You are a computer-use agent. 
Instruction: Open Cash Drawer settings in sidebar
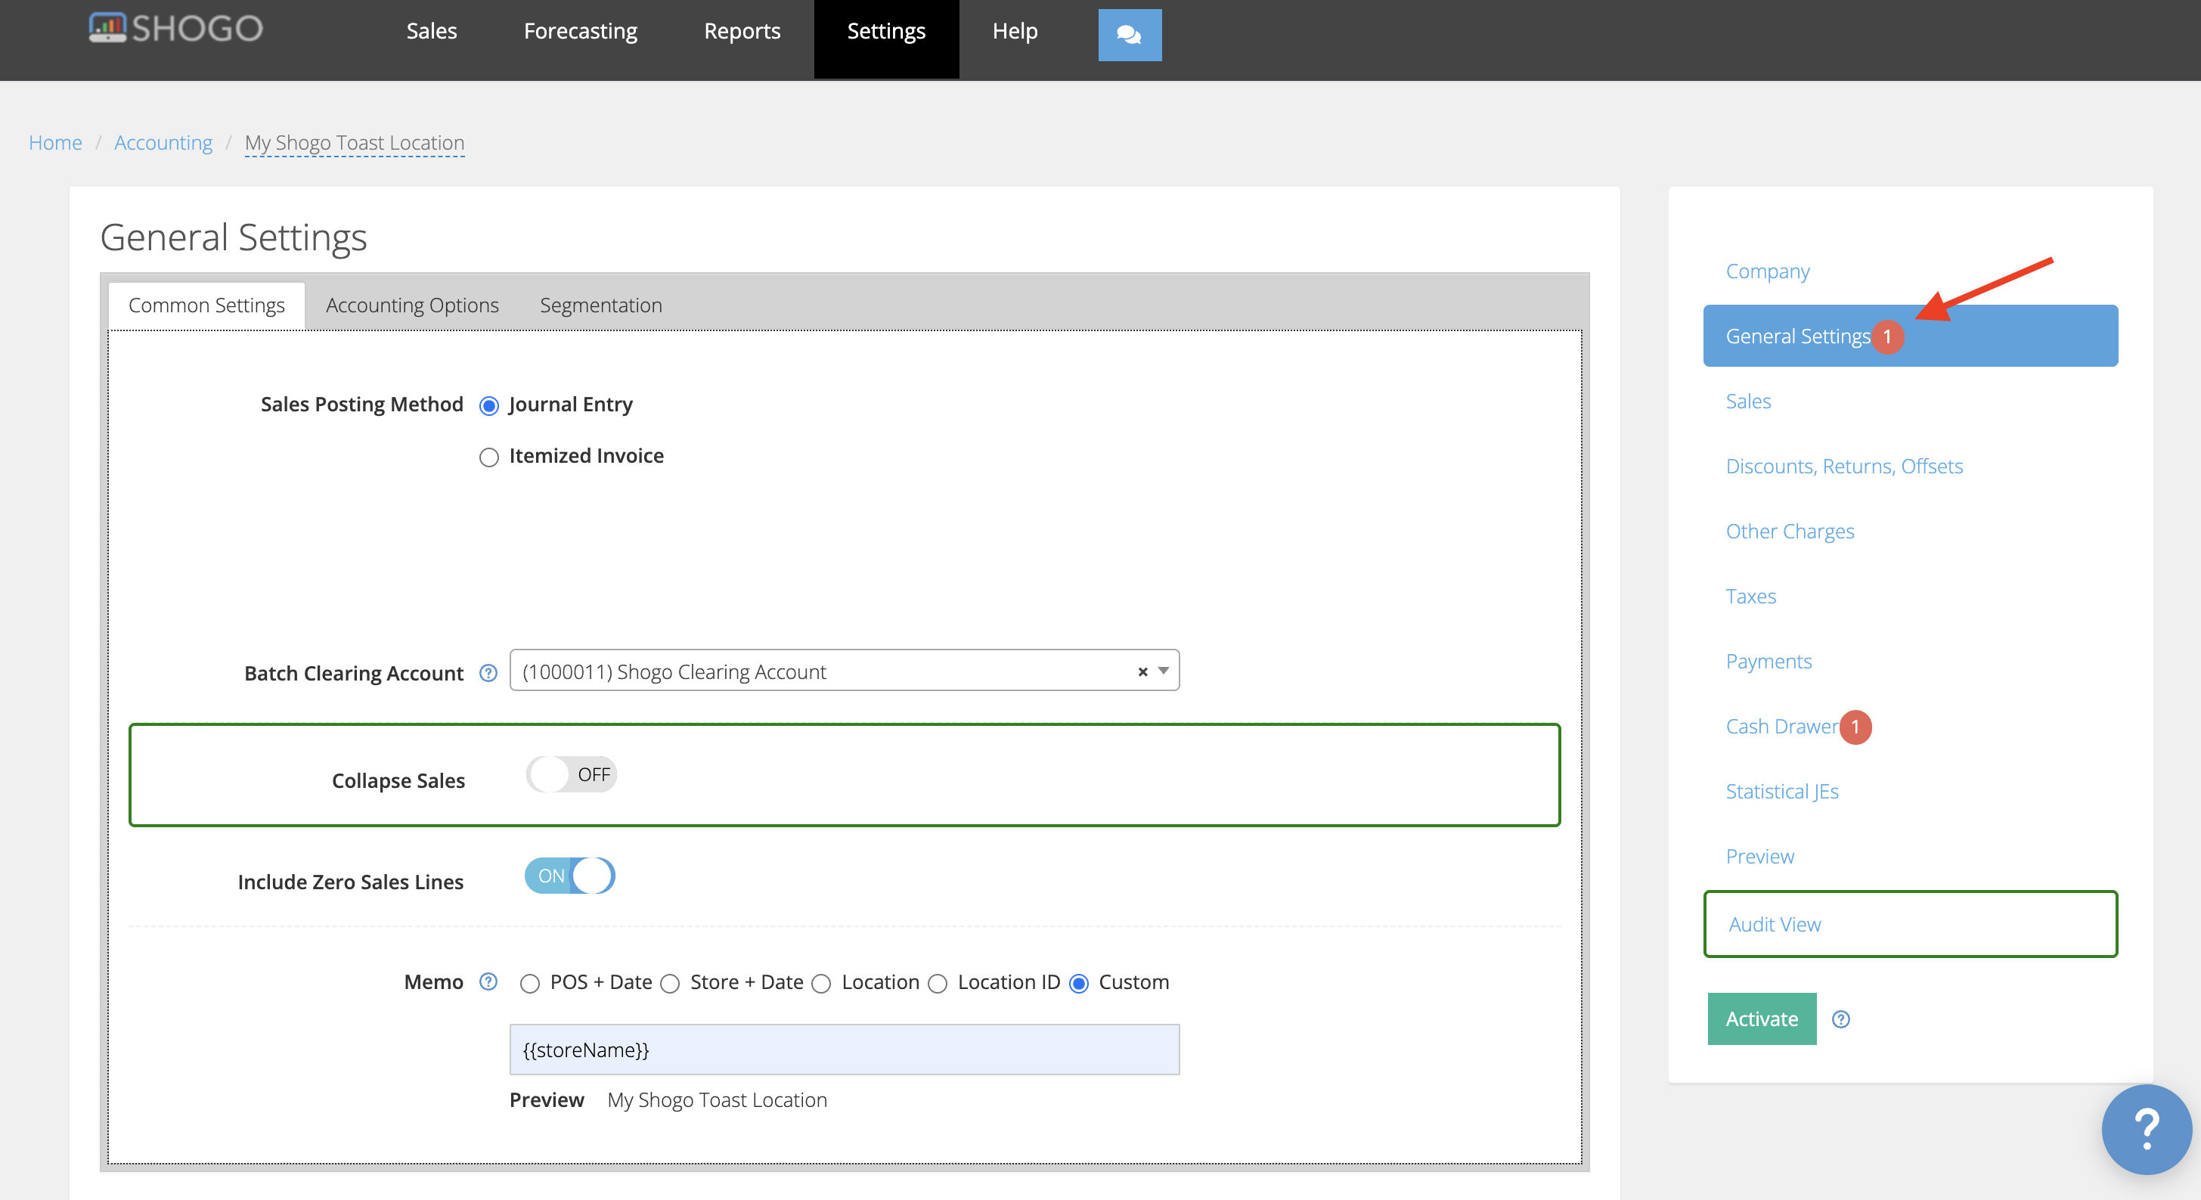coord(1781,726)
